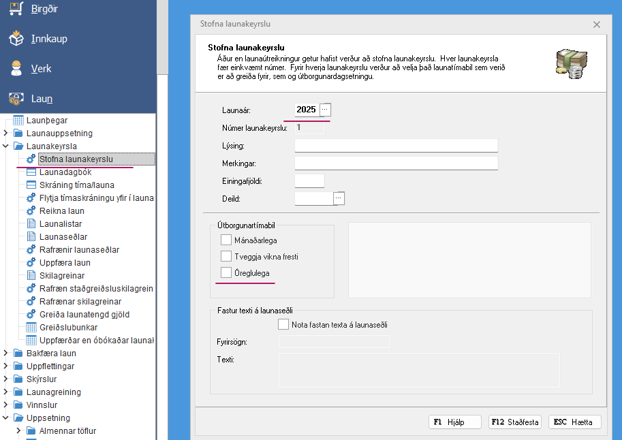Viewport: 622px width, 440px height.
Task: Enable the Mánaðarlega checkbox
Action: pos(226,240)
